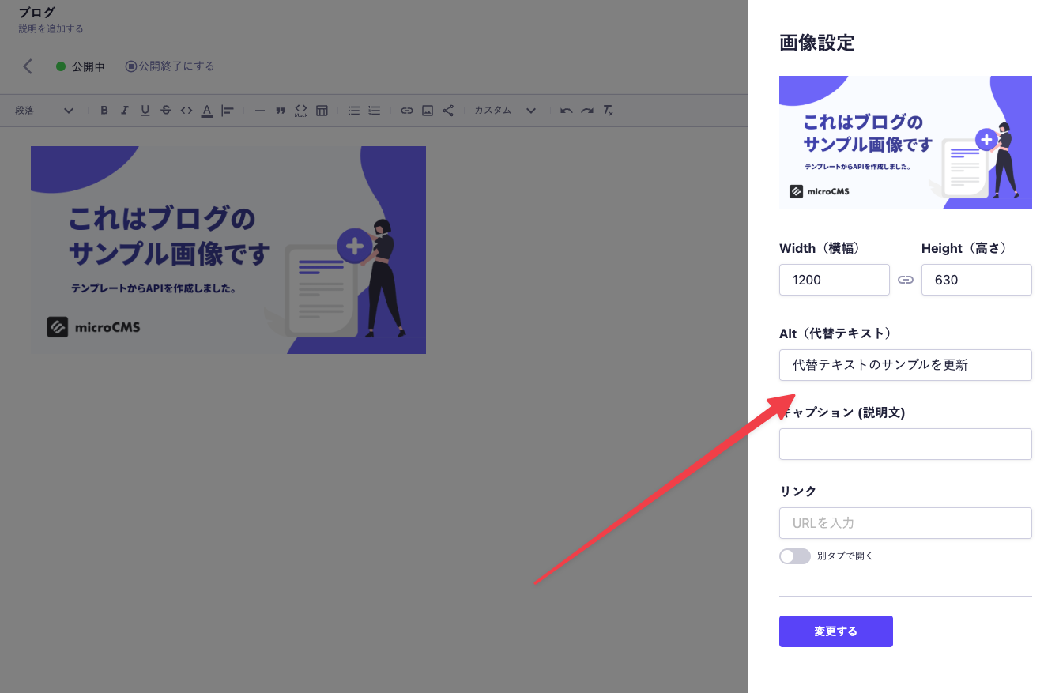Pick a text color with the A icon

click(207, 111)
